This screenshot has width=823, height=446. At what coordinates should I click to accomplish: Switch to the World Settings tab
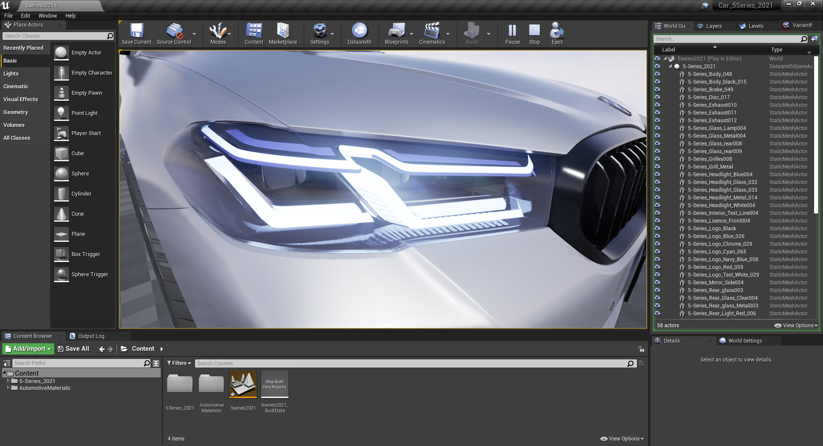745,341
